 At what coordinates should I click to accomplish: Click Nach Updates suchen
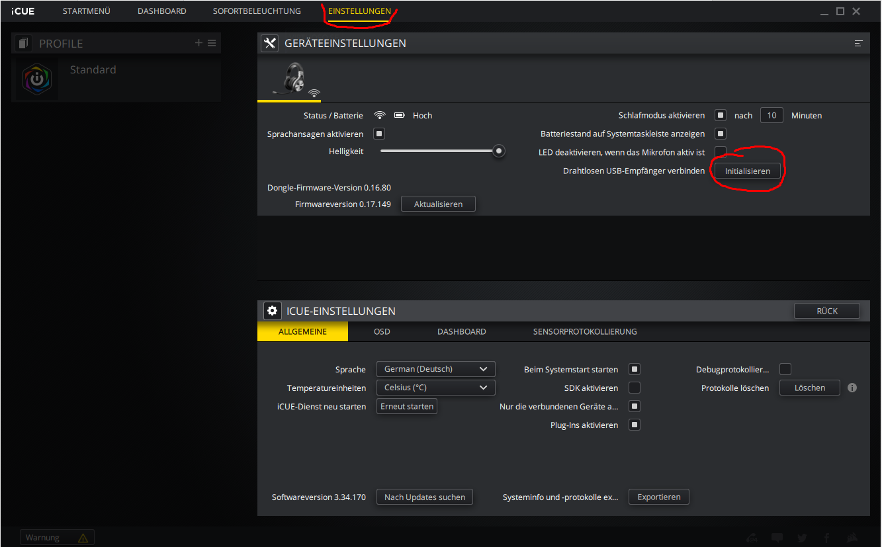[425, 497]
